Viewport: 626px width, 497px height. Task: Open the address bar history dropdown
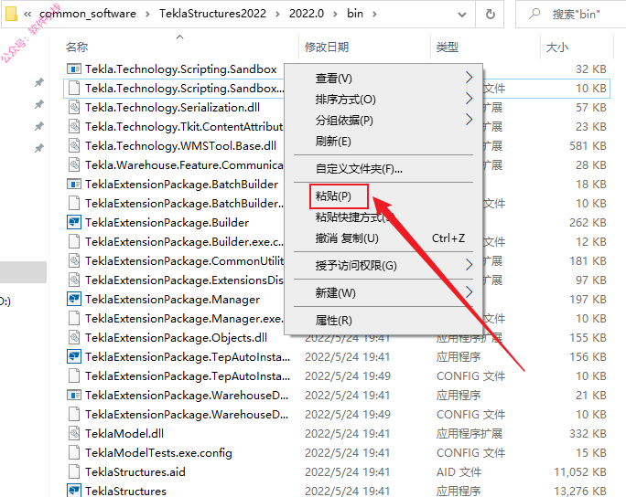click(462, 15)
